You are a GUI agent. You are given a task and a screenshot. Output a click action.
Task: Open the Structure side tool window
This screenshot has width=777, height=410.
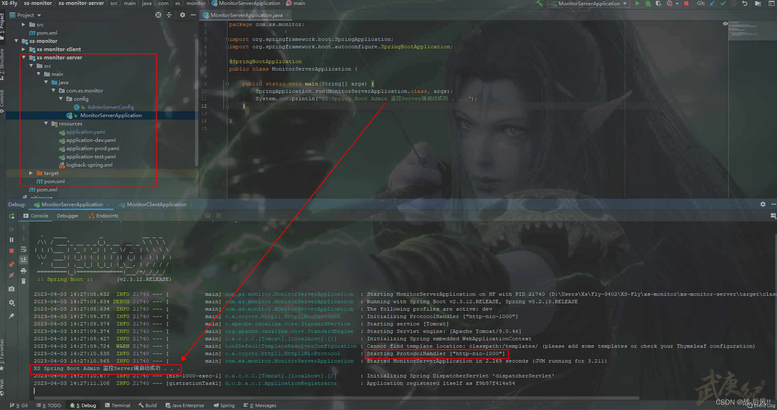2,64
